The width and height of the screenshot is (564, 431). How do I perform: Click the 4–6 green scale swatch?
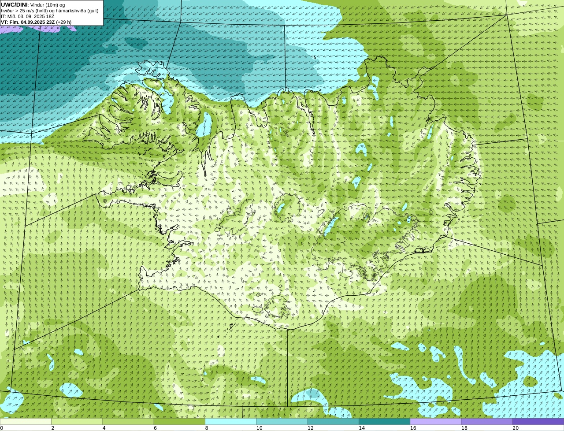tap(128, 421)
